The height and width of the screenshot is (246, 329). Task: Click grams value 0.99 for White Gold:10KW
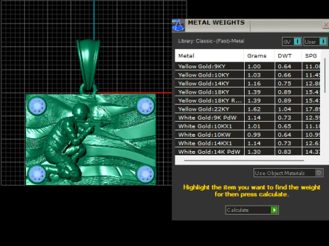254,135
